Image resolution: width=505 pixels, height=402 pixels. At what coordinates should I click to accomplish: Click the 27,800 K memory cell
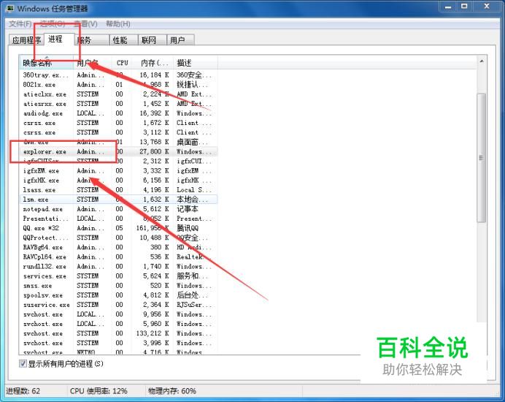tap(154, 151)
